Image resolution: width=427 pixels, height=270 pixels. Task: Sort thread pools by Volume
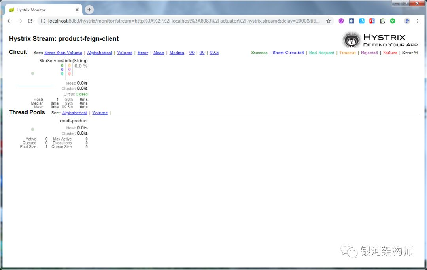[x=100, y=113]
